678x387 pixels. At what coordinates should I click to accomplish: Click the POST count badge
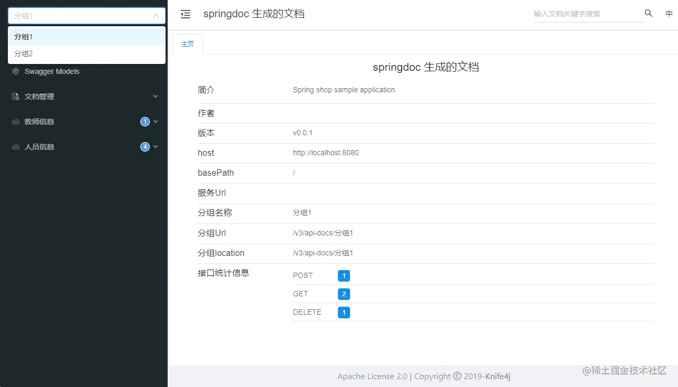pyautogui.click(x=344, y=276)
